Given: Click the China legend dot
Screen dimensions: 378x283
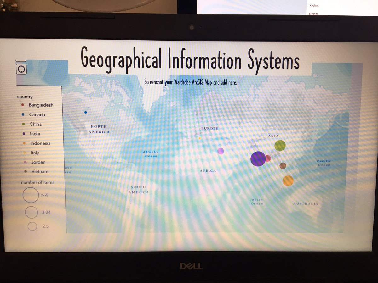Looking at the screenshot, I should (x=24, y=124).
